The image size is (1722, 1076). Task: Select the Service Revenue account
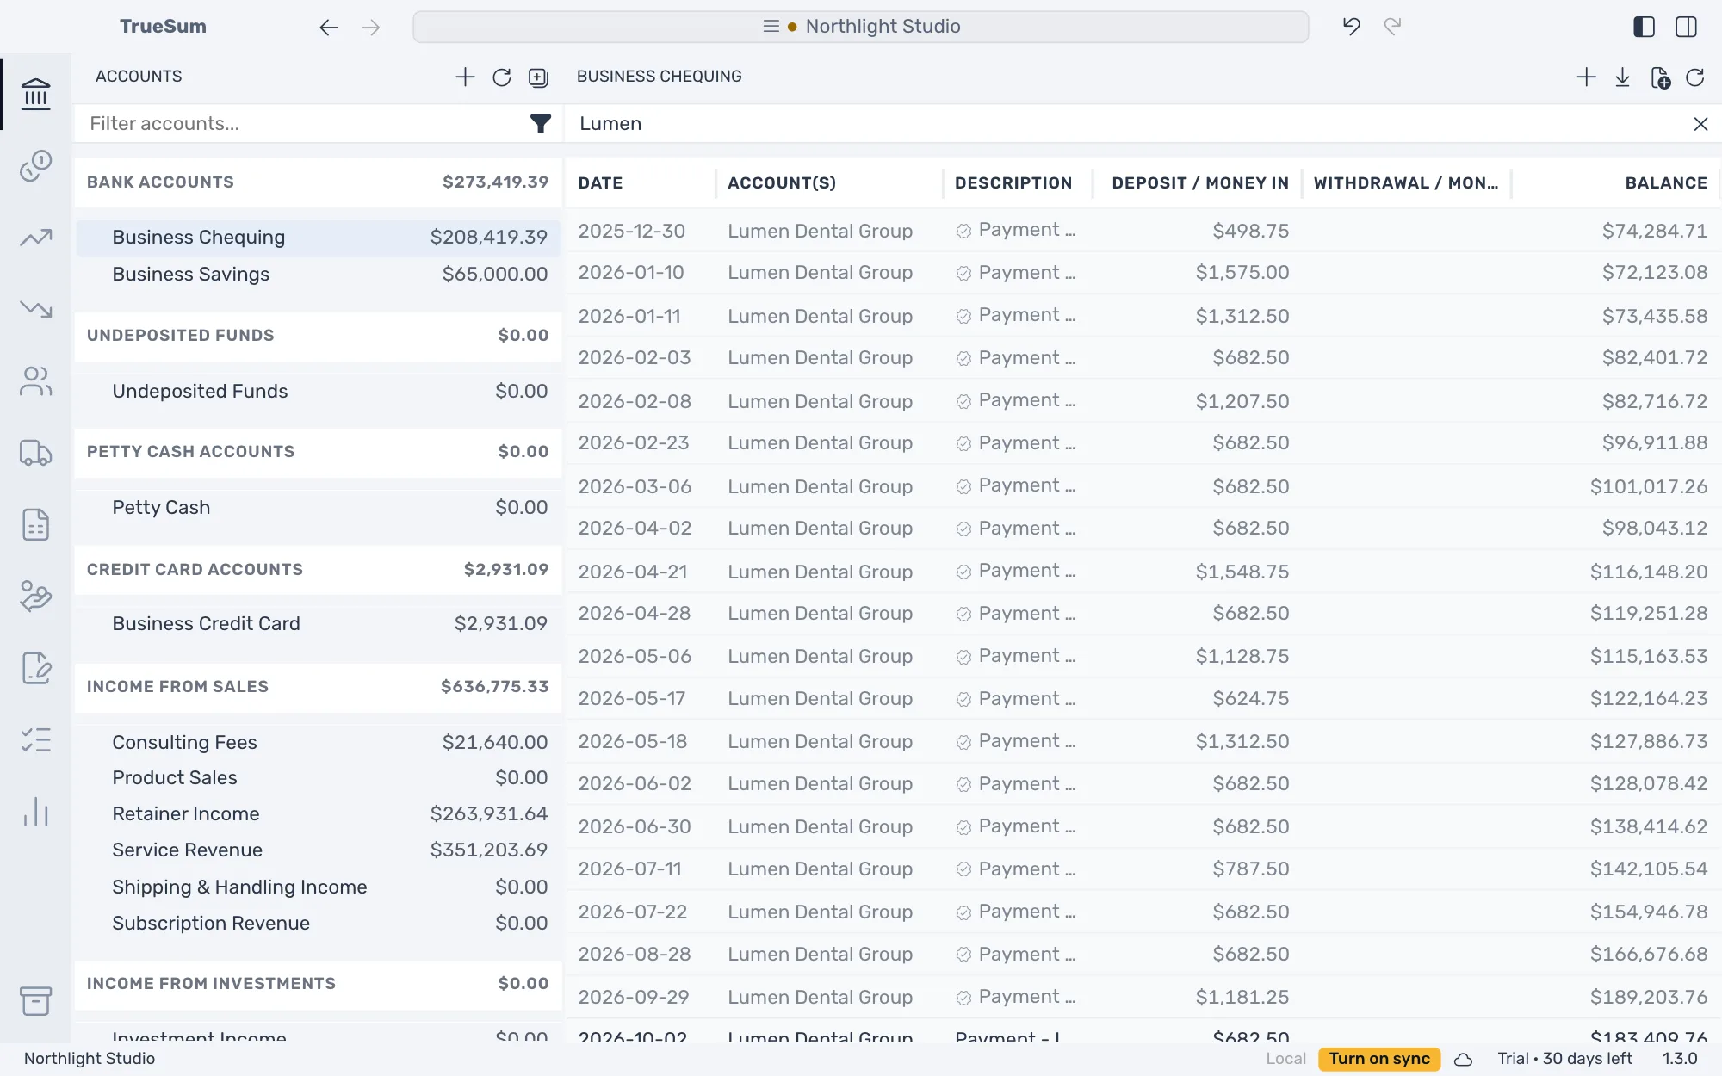pyautogui.click(x=318, y=850)
